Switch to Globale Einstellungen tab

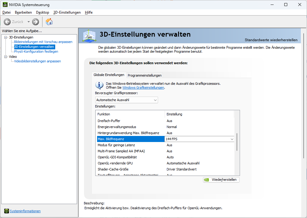(109, 75)
